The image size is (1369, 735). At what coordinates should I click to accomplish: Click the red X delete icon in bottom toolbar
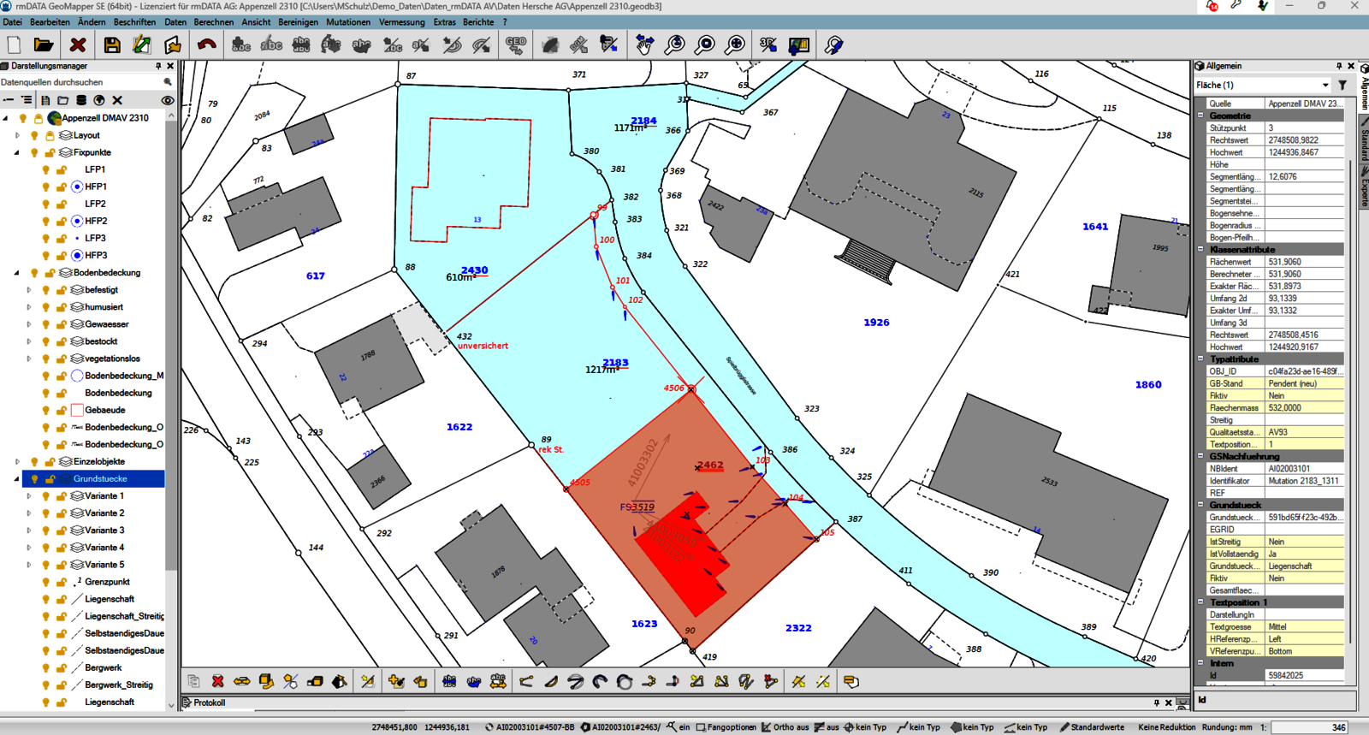pos(218,681)
